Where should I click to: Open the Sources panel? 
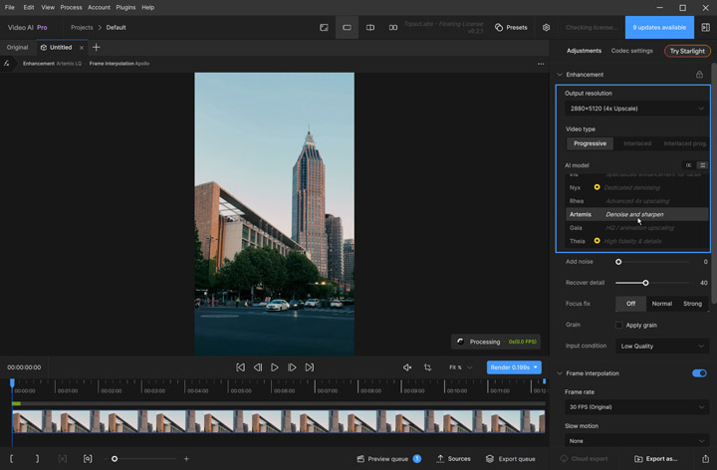pos(454,459)
